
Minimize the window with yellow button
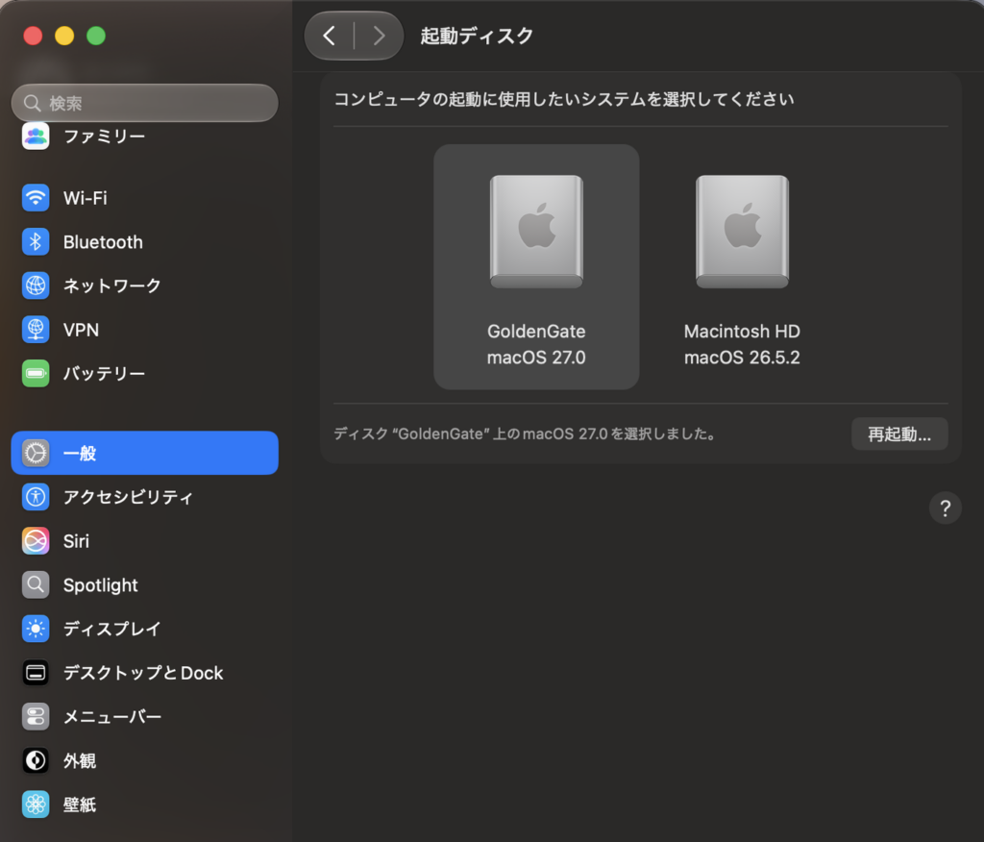click(x=64, y=36)
